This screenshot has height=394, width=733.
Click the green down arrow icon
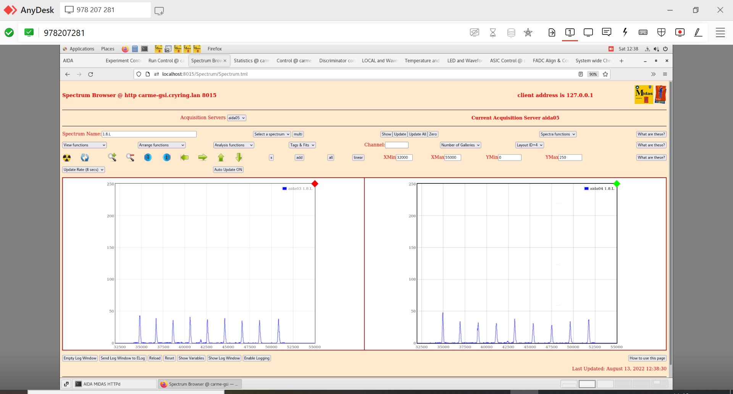[239, 157]
